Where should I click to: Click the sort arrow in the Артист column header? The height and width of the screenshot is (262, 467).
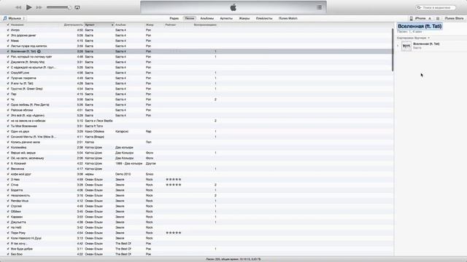click(x=112, y=25)
